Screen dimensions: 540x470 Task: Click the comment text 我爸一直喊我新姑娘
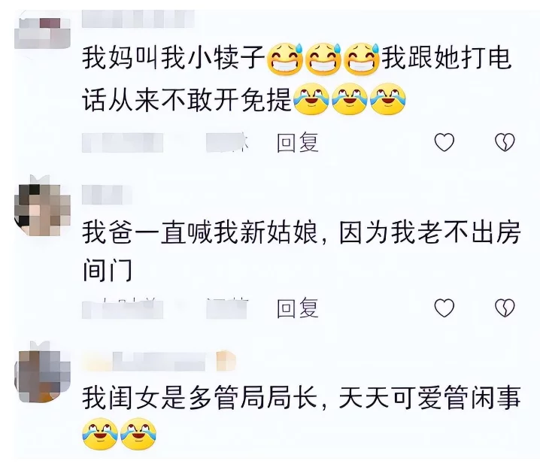click(200, 233)
